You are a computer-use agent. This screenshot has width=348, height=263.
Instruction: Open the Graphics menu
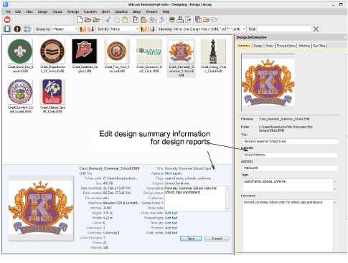coord(121,11)
